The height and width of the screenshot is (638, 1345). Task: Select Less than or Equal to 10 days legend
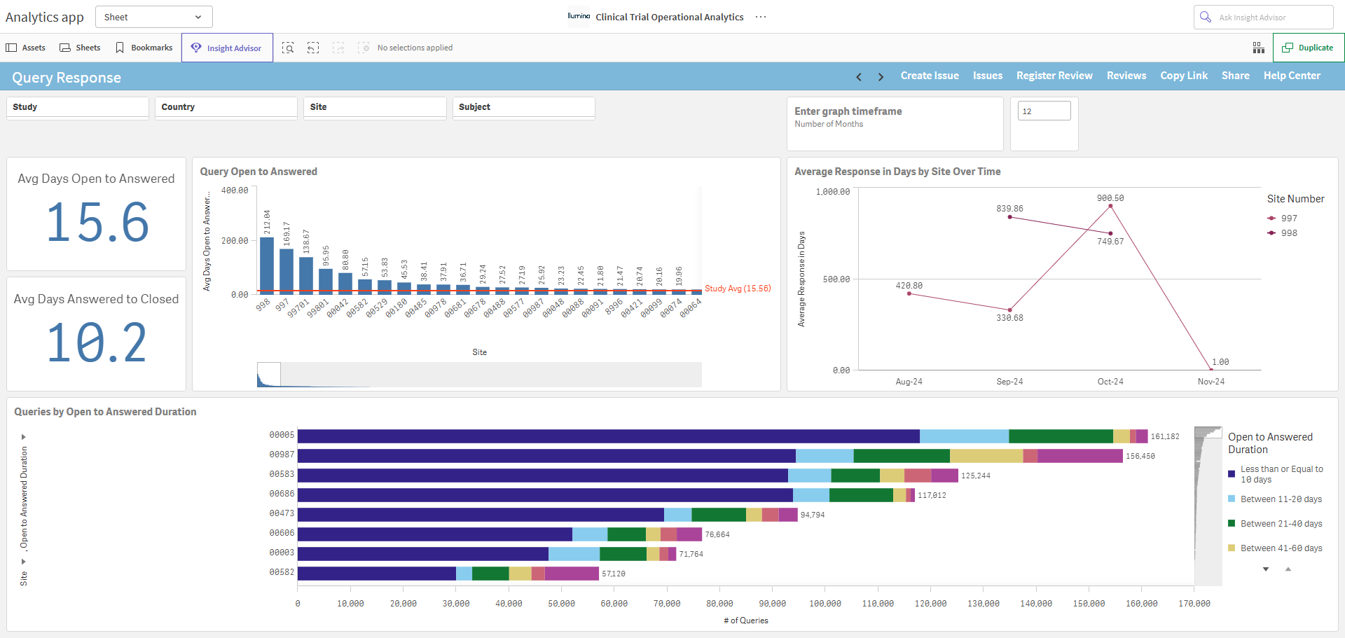(x=1276, y=474)
